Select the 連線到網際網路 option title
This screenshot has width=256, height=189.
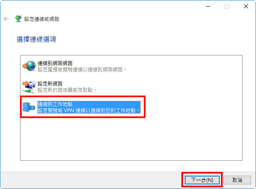[55, 63]
